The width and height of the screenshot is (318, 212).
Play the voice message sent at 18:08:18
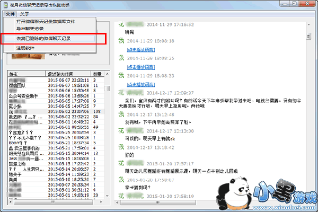pos(141,50)
